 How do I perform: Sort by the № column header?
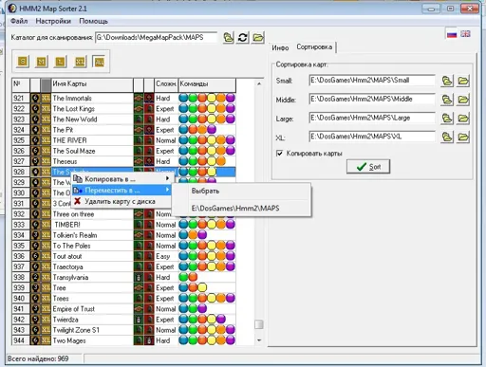pos(21,84)
